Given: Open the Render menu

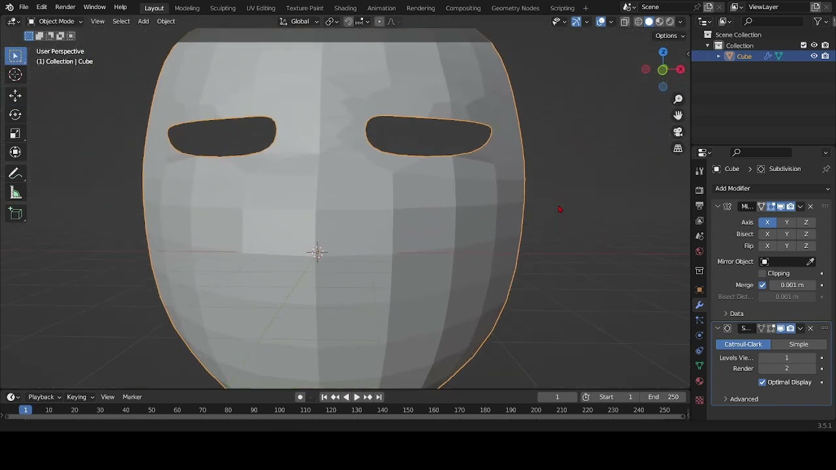Looking at the screenshot, I should click(x=65, y=7).
